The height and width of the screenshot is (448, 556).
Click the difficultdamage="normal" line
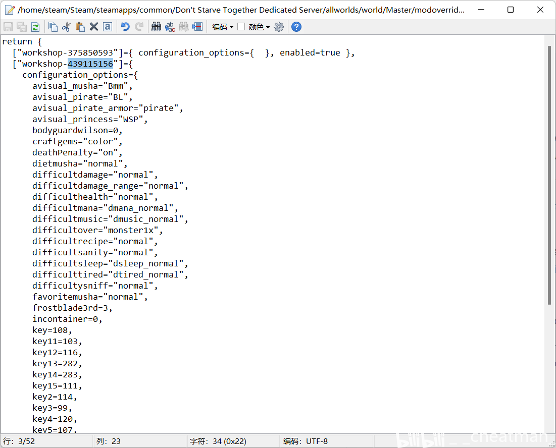coord(95,175)
